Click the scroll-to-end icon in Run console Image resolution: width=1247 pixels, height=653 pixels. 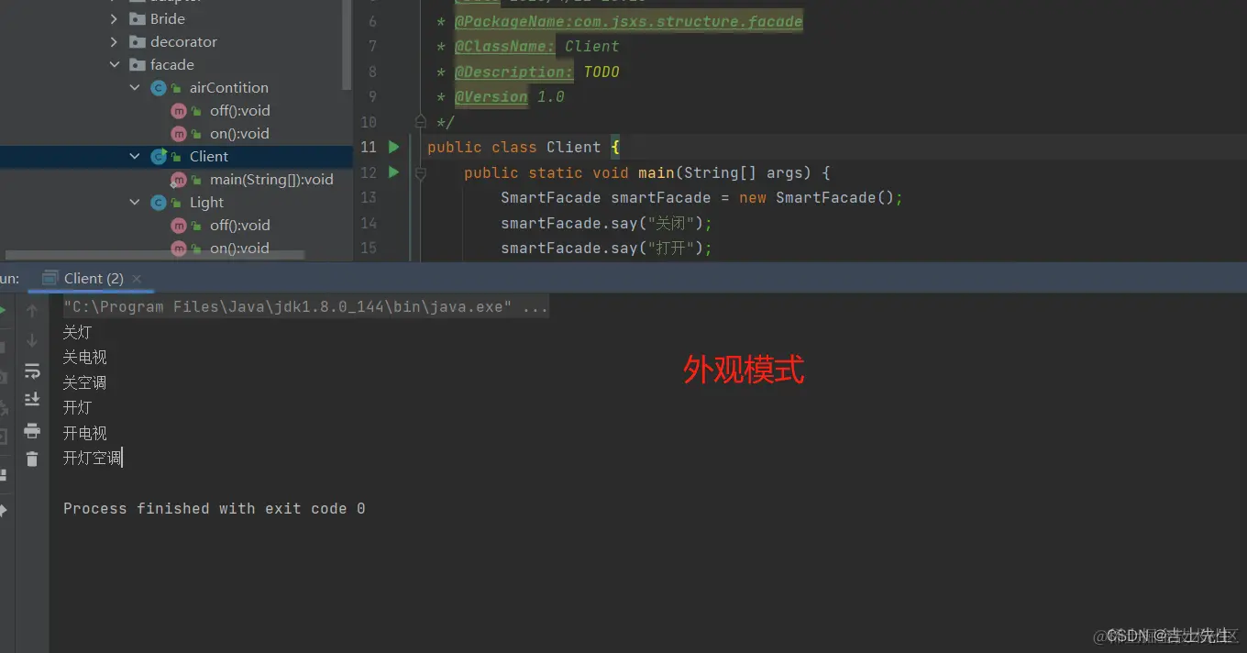32,399
